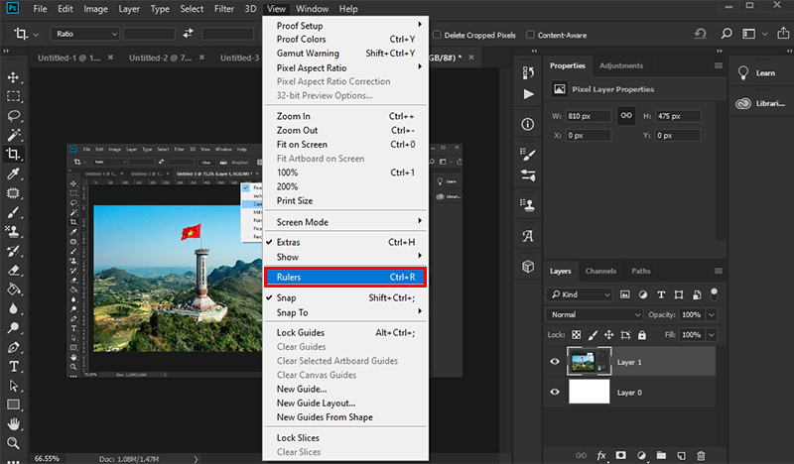794x464 pixels.
Task: Select the Magic Wand tool
Action: [13, 135]
